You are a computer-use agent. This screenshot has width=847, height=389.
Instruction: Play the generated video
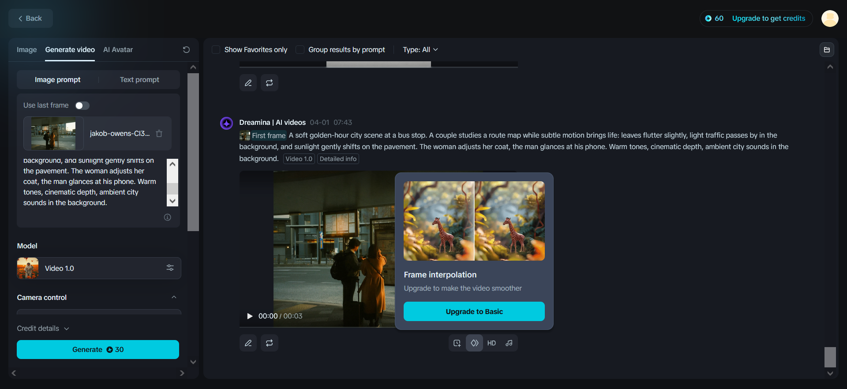tap(250, 316)
